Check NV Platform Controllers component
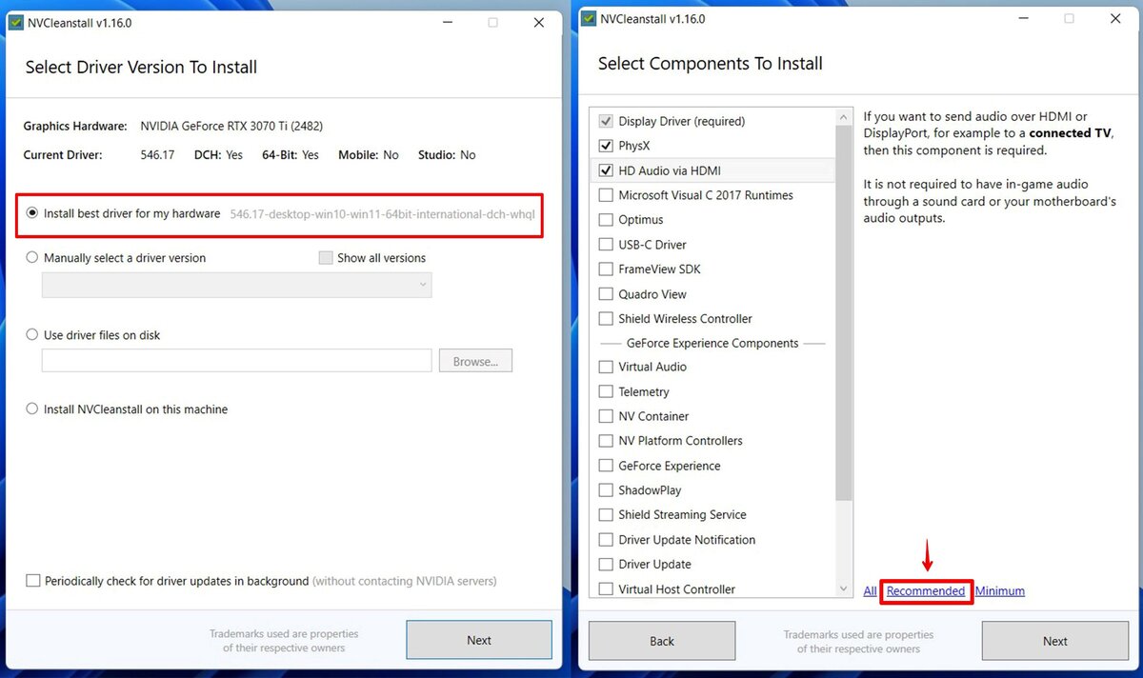This screenshot has height=678, width=1143. click(606, 441)
